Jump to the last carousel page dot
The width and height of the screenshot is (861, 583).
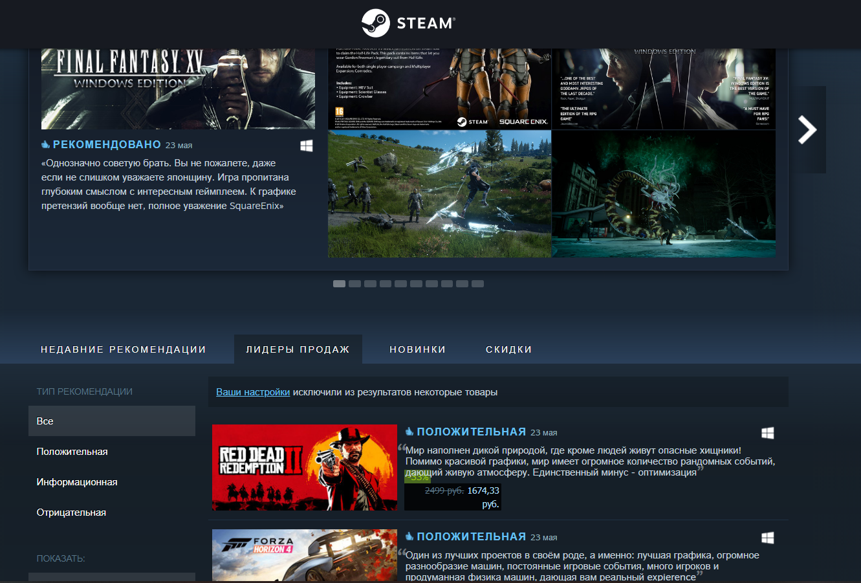pyautogui.click(x=477, y=283)
